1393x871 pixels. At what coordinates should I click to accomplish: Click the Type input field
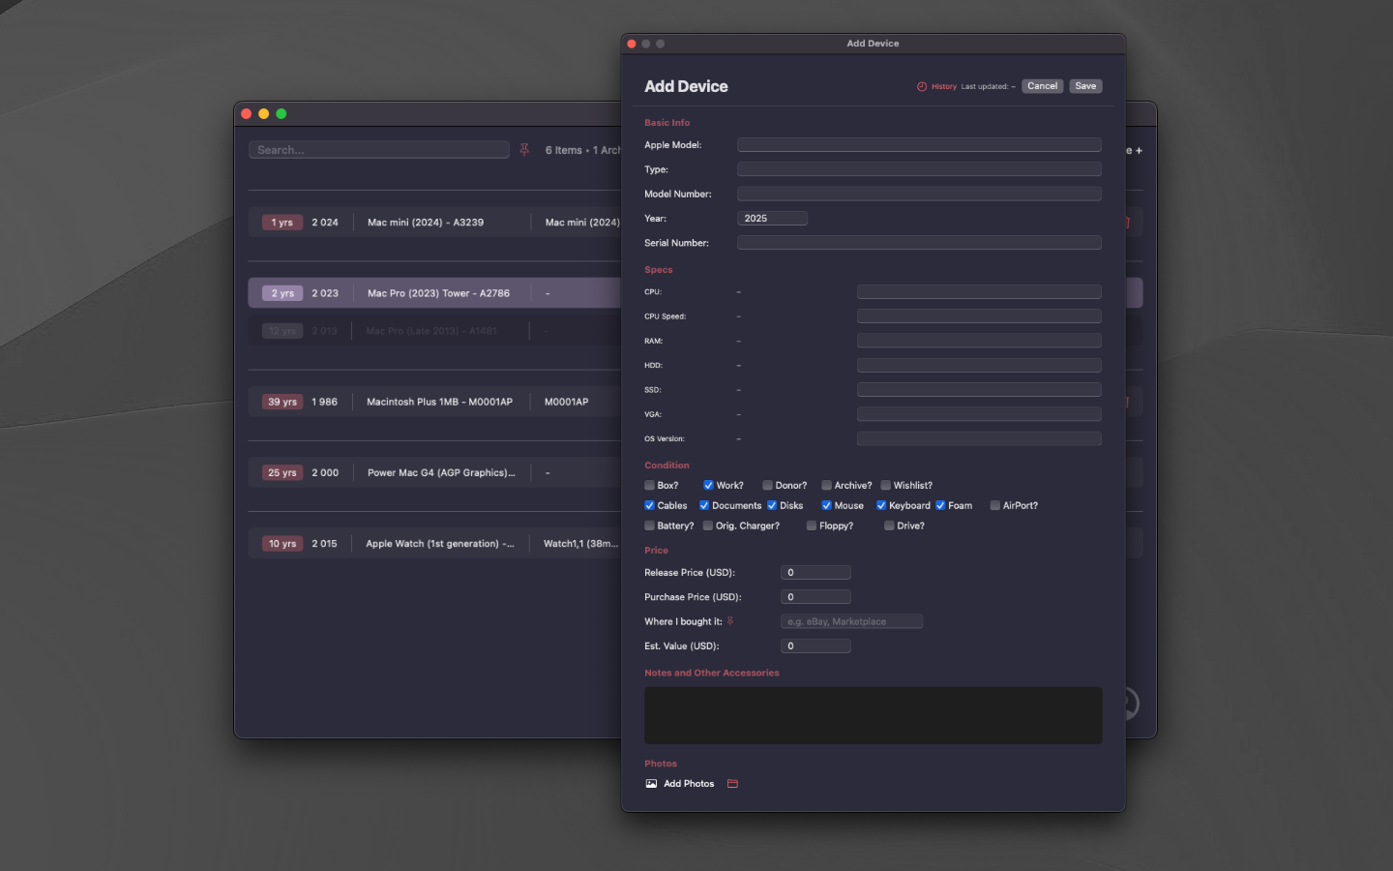(x=919, y=169)
